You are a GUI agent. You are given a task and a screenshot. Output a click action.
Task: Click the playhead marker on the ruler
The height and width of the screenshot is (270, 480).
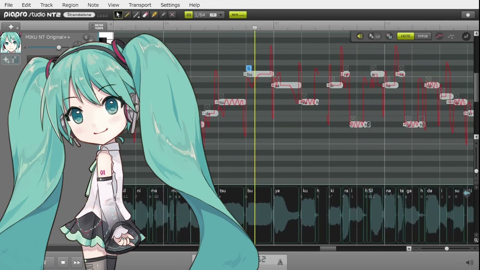coord(255,28)
